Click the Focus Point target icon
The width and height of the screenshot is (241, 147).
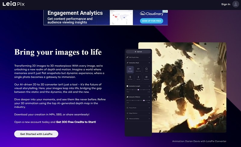click(127, 108)
